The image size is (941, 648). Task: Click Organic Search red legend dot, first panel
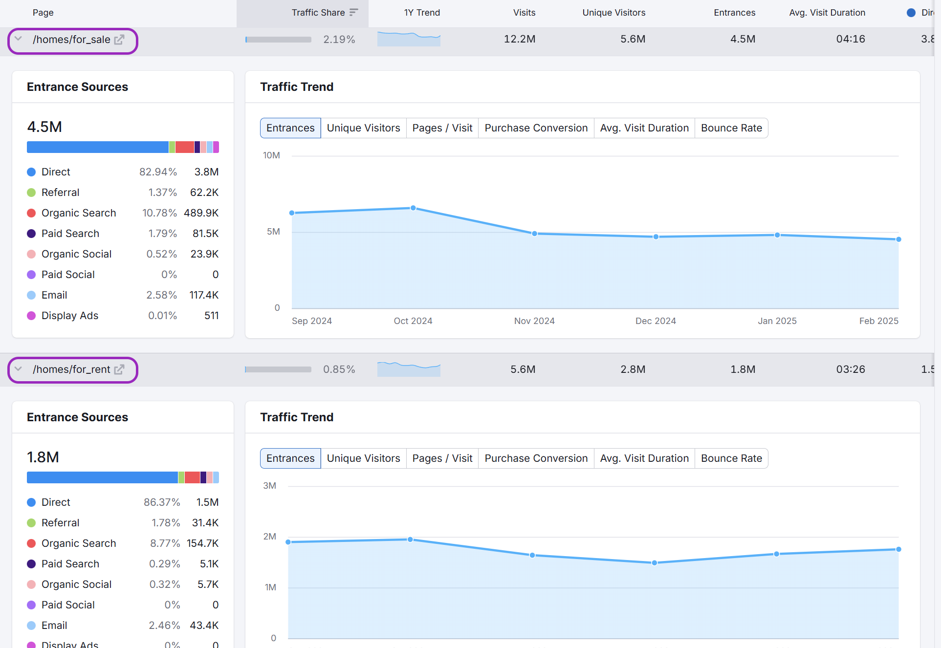coord(31,213)
